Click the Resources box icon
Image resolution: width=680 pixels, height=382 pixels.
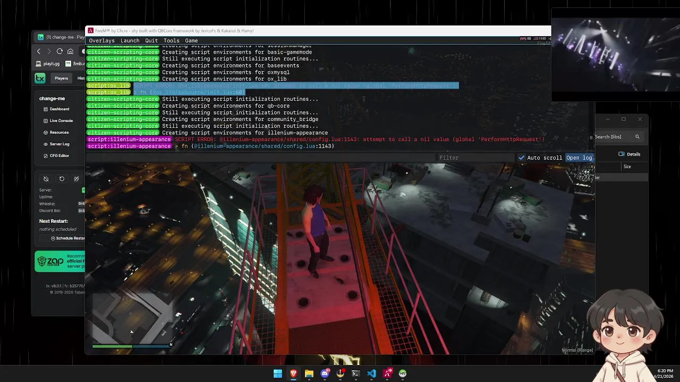tap(45, 133)
